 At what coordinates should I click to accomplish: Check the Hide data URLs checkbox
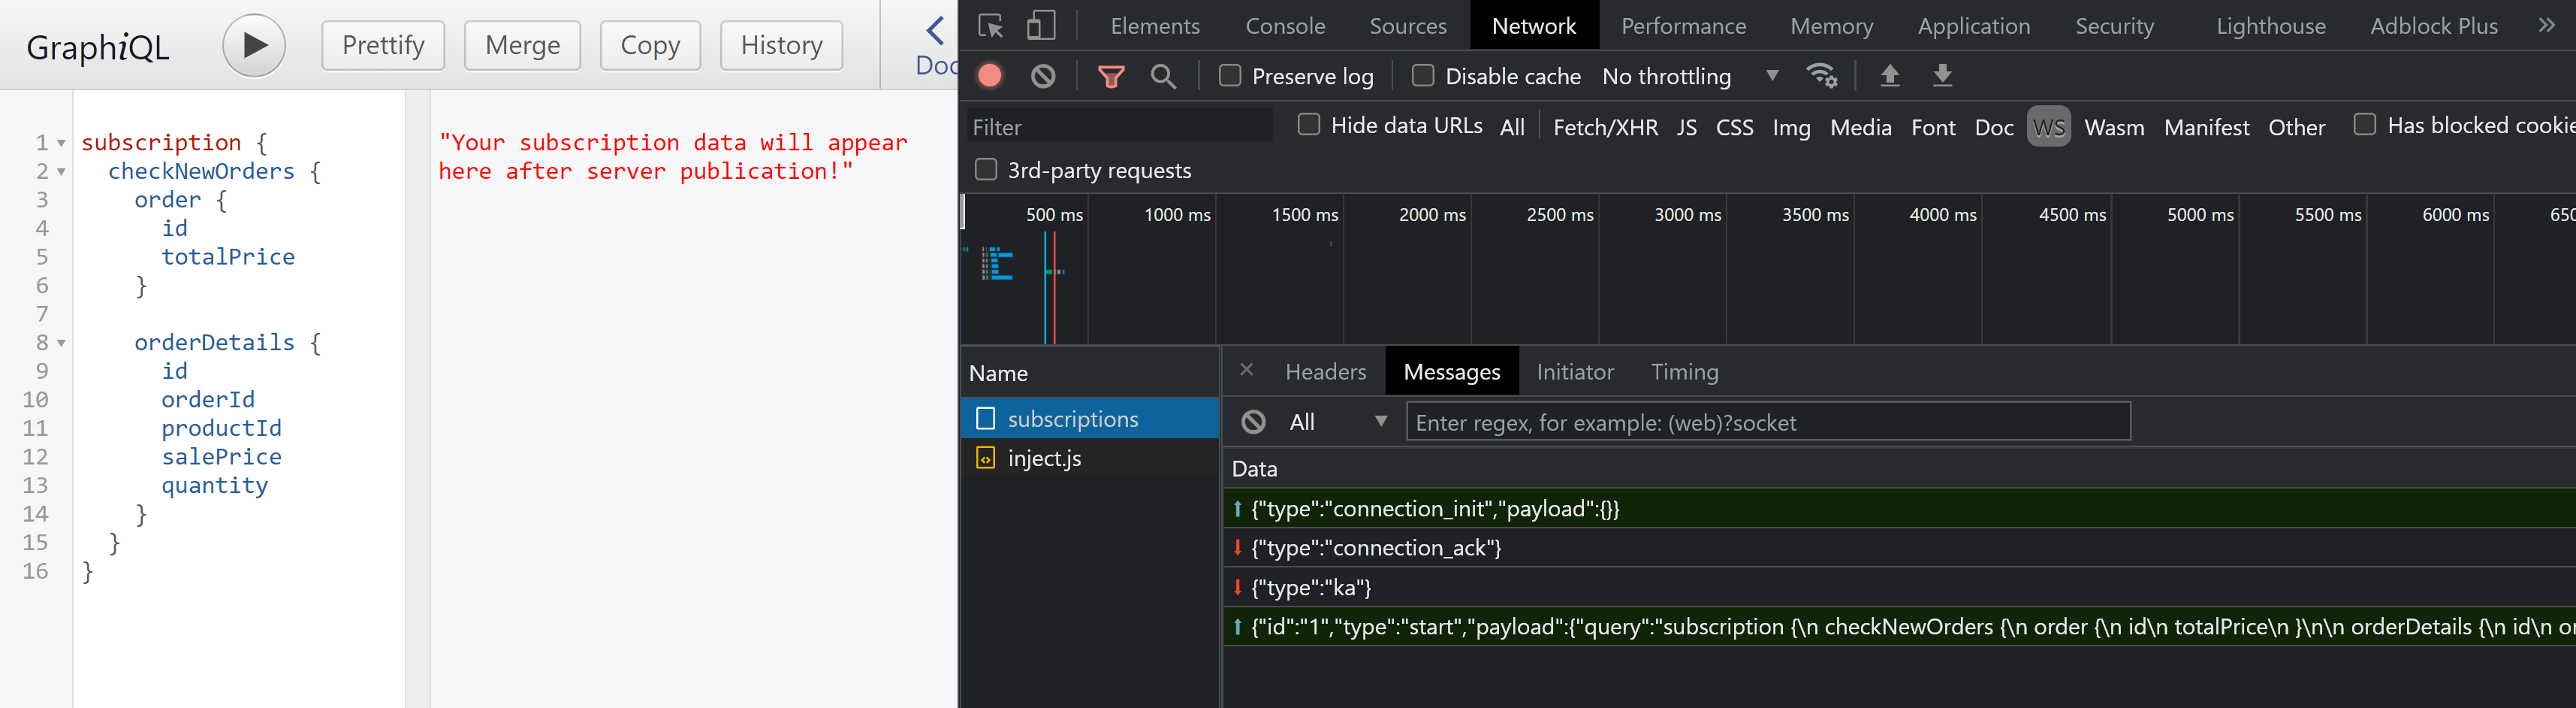1308,126
